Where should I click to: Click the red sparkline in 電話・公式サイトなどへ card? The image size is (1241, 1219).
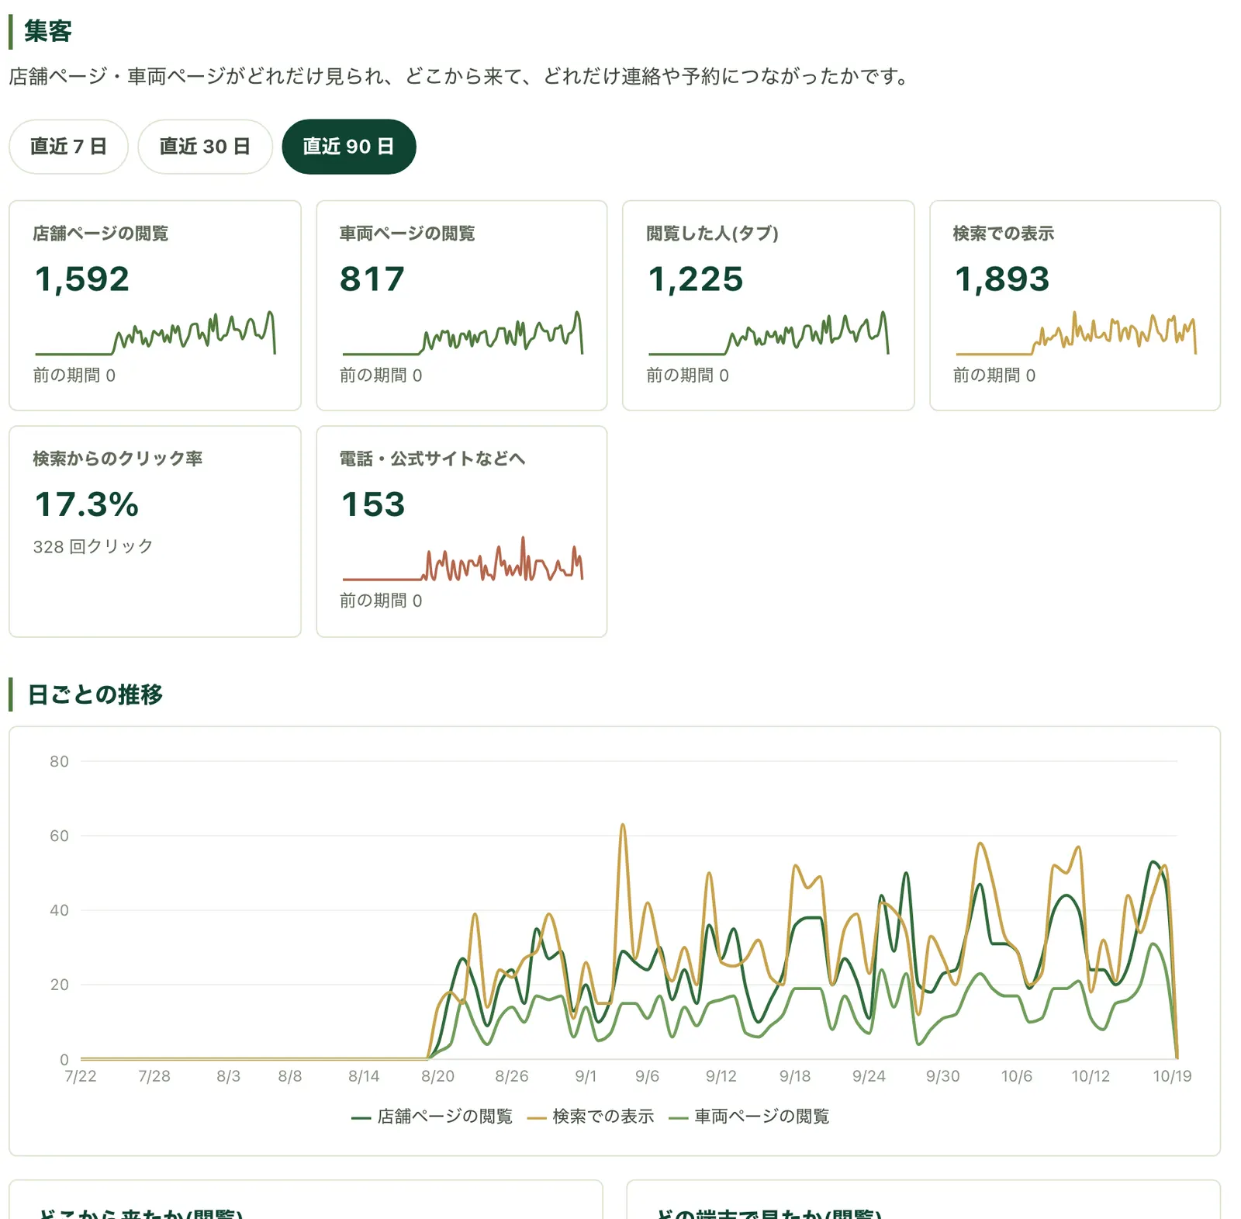click(462, 558)
